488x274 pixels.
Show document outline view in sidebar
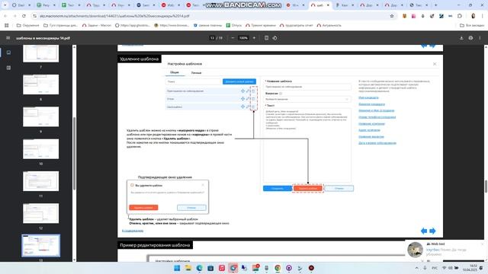[x=8, y=68]
